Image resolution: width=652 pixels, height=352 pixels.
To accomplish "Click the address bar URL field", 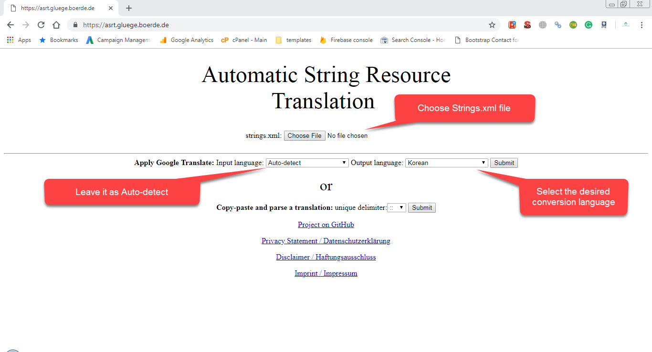I will coord(284,25).
